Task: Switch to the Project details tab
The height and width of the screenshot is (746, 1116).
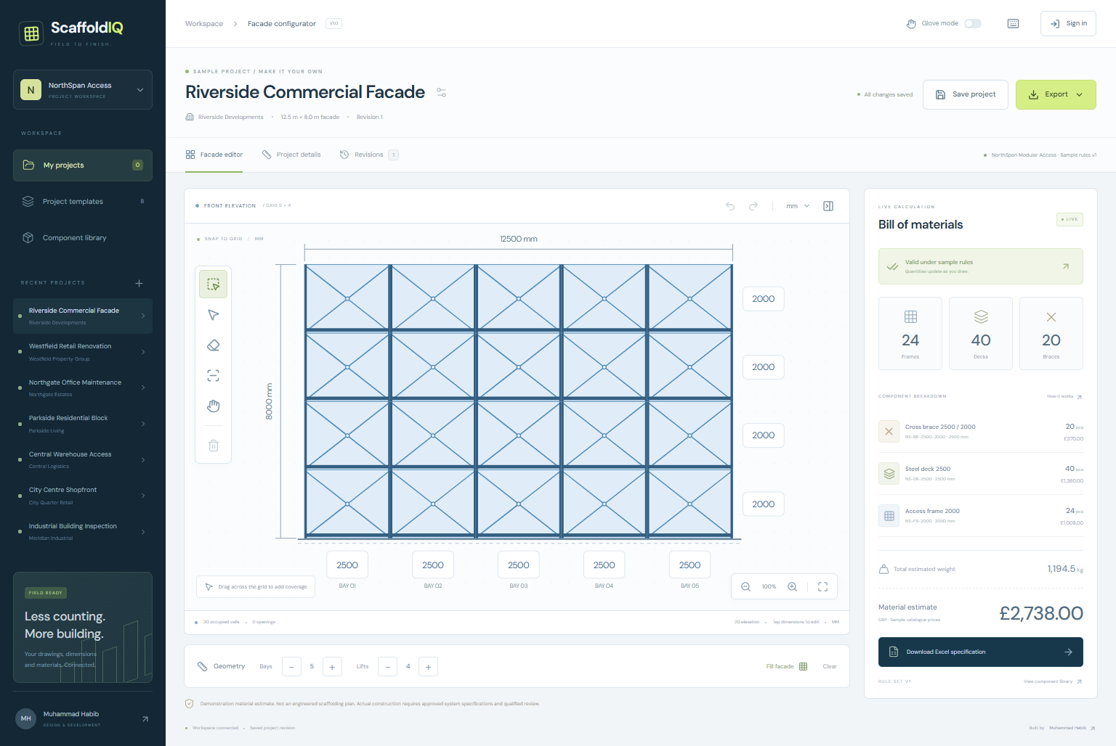Action: pyautogui.click(x=291, y=155)
